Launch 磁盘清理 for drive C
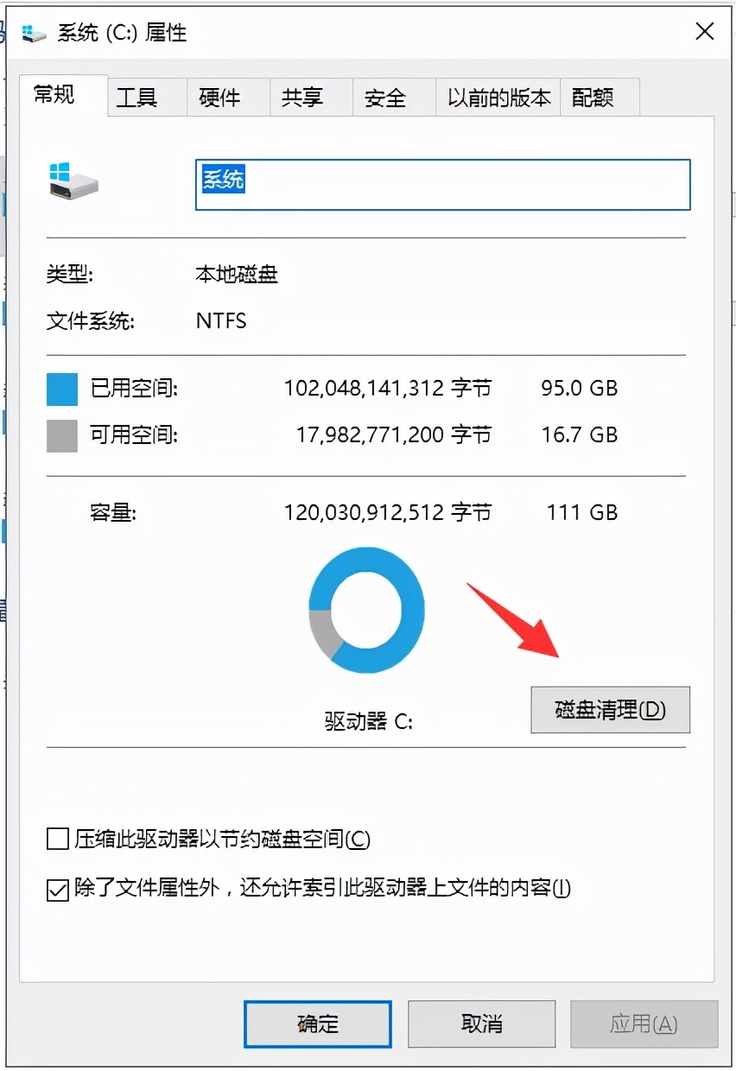This screenshot has height=1071, width=736. 610,710
